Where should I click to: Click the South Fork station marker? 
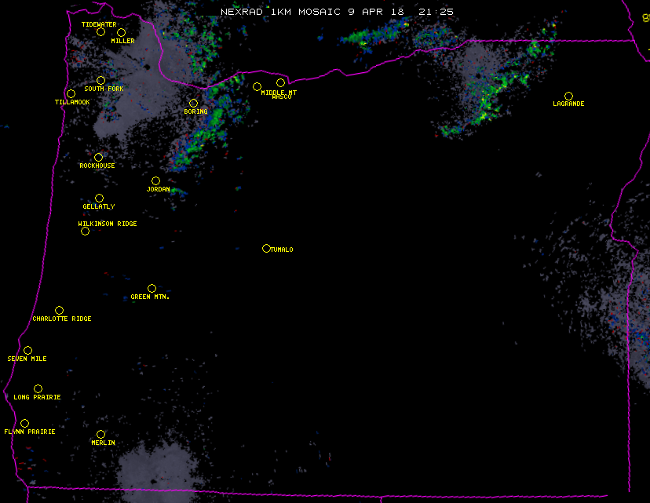coord(100,81)
